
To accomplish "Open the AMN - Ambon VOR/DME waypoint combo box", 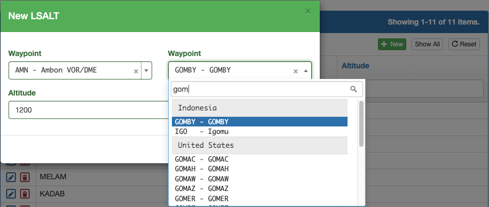I will click(x=80, y=70).
